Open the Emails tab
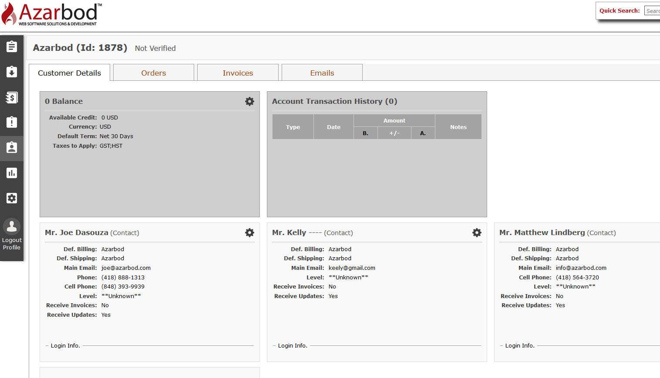Image resolution: width=660 pixels, height=378 pixels. click(x=322, y=73)
